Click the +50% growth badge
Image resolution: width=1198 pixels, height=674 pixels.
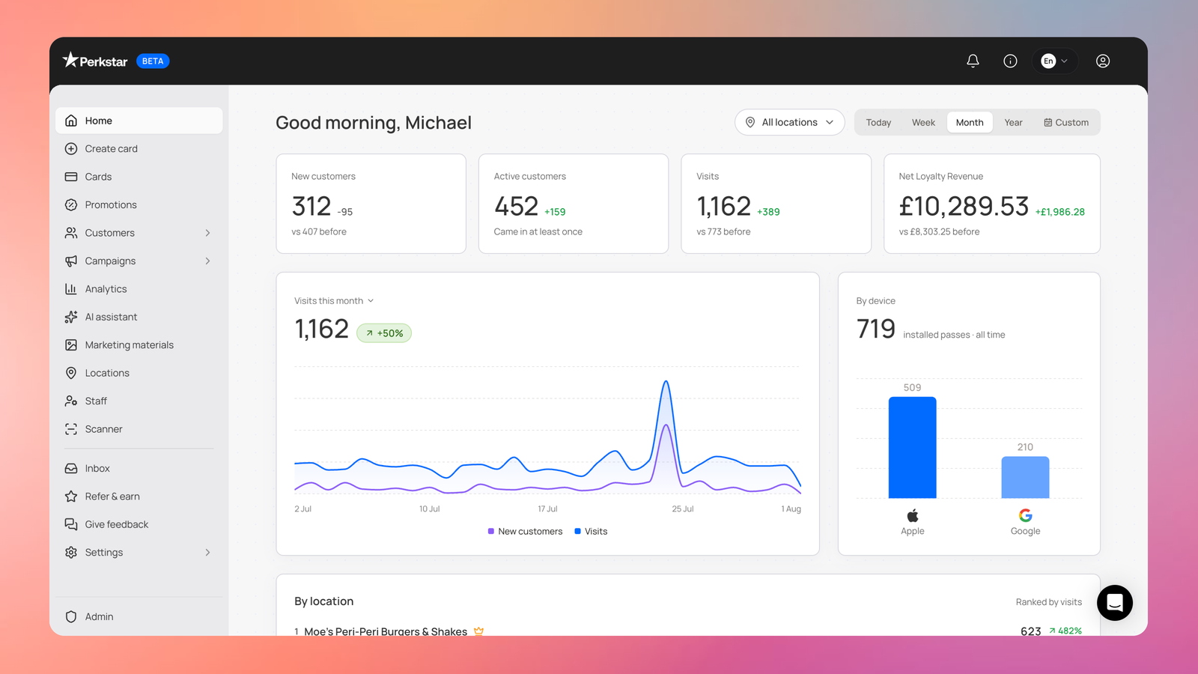(x=384, y=333)
